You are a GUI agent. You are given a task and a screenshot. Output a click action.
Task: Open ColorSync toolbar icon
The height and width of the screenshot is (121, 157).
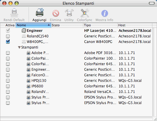[85, 13]
